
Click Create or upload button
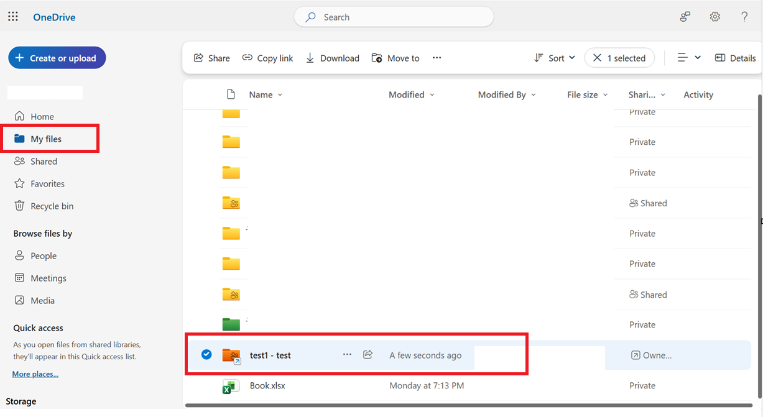tap(57, 58)
